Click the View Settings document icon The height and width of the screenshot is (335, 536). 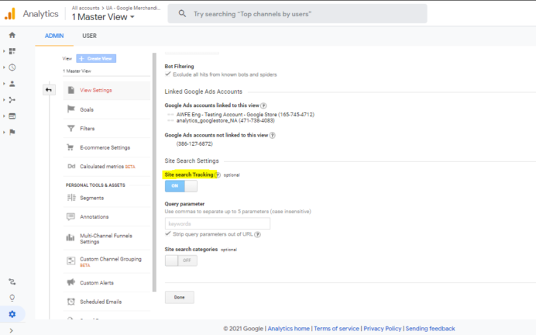click(71, 90)
